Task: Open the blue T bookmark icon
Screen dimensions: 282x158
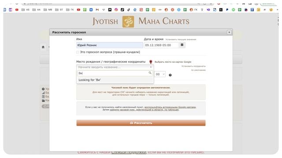Action: click(x=252, y=10)
